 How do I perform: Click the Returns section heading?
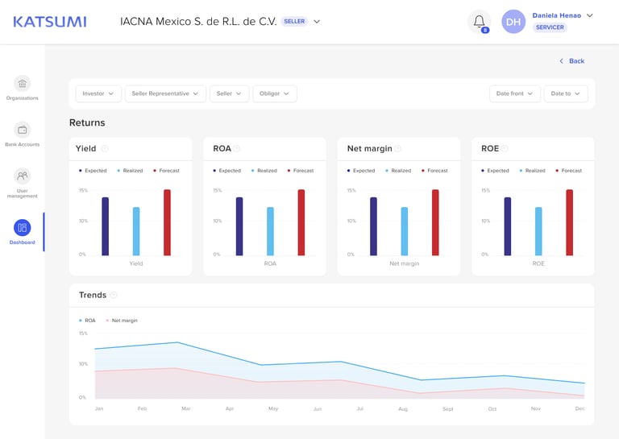point(87,122)
